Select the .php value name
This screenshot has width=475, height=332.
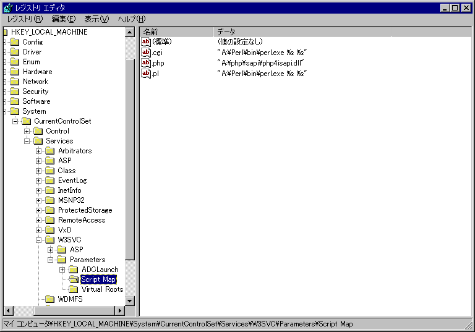[x=158, y=63]
